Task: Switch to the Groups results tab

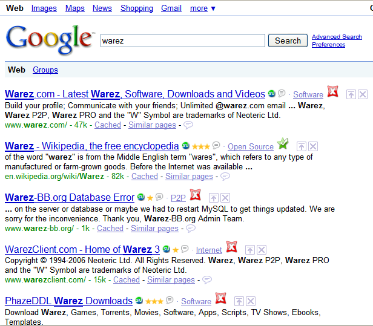Action: pos(45,70)
